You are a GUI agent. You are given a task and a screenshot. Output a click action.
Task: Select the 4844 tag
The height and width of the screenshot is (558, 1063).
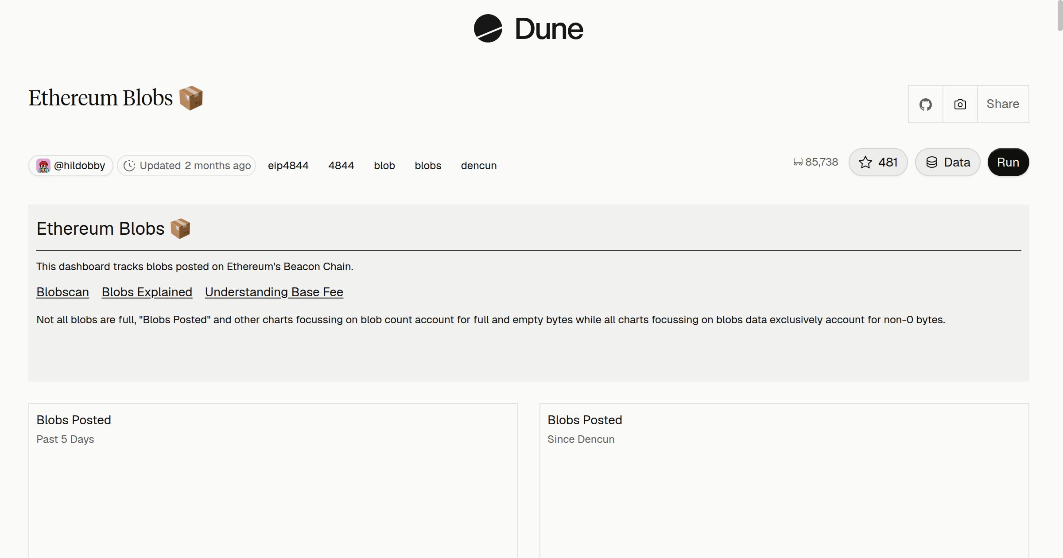(341, 166)
